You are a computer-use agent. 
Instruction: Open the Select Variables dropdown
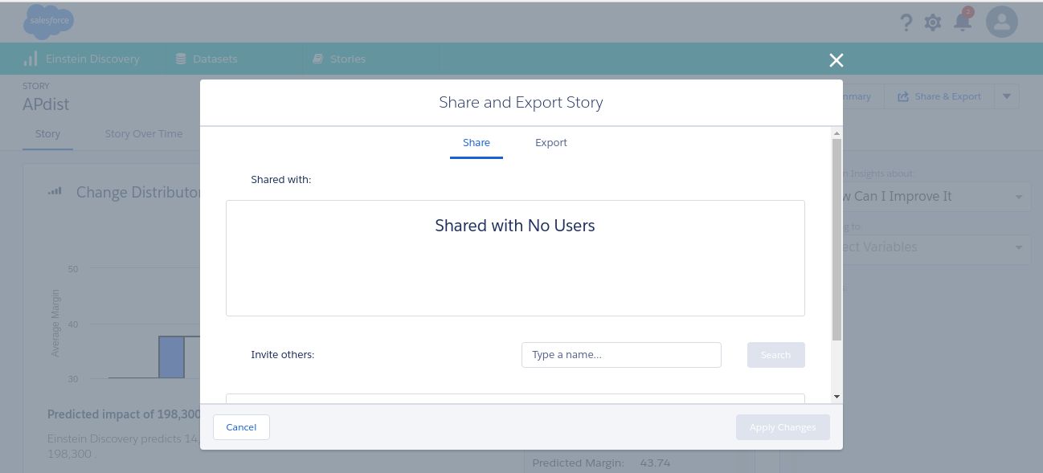click(x=932, y=247)
